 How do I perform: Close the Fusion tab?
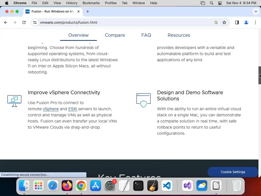pos(79,11)
